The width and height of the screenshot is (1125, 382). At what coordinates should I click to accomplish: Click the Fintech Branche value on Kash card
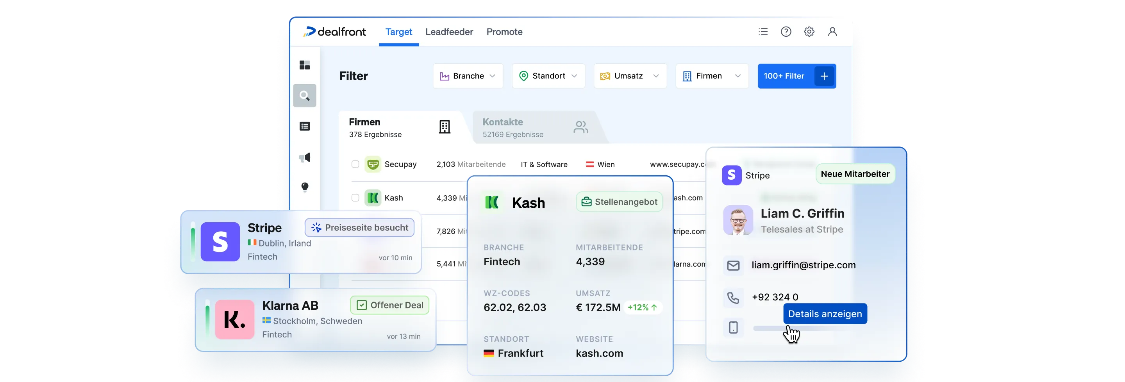pos(502,262)
